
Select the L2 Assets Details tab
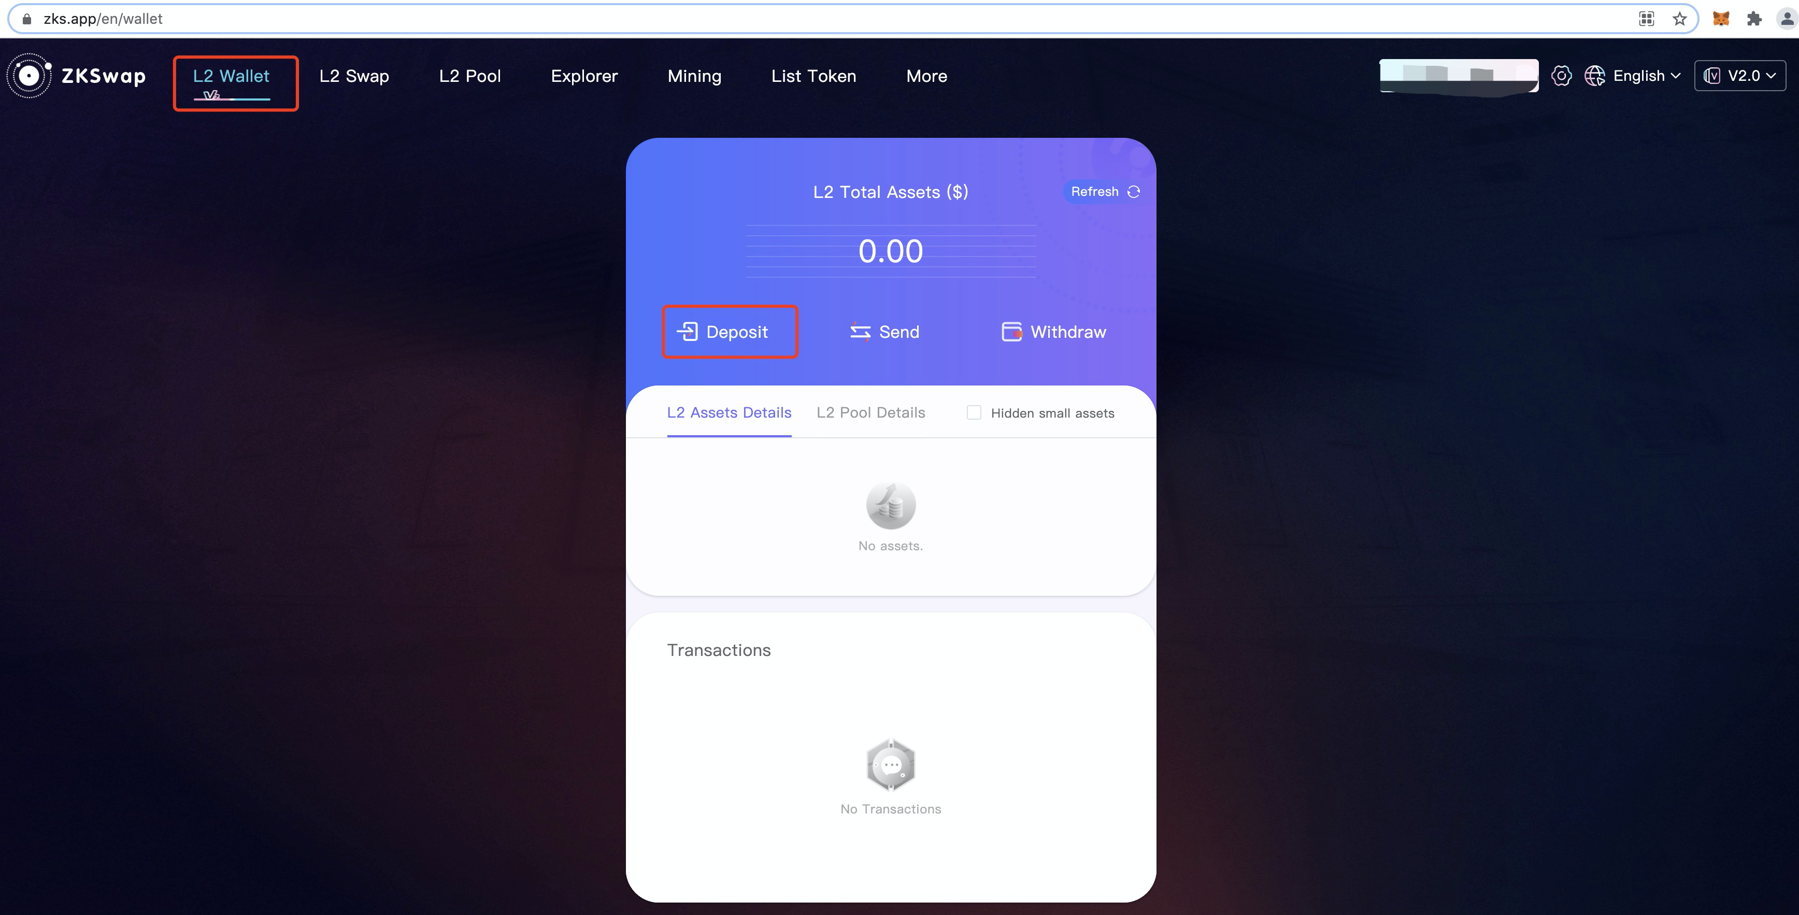tap(728, 412)
